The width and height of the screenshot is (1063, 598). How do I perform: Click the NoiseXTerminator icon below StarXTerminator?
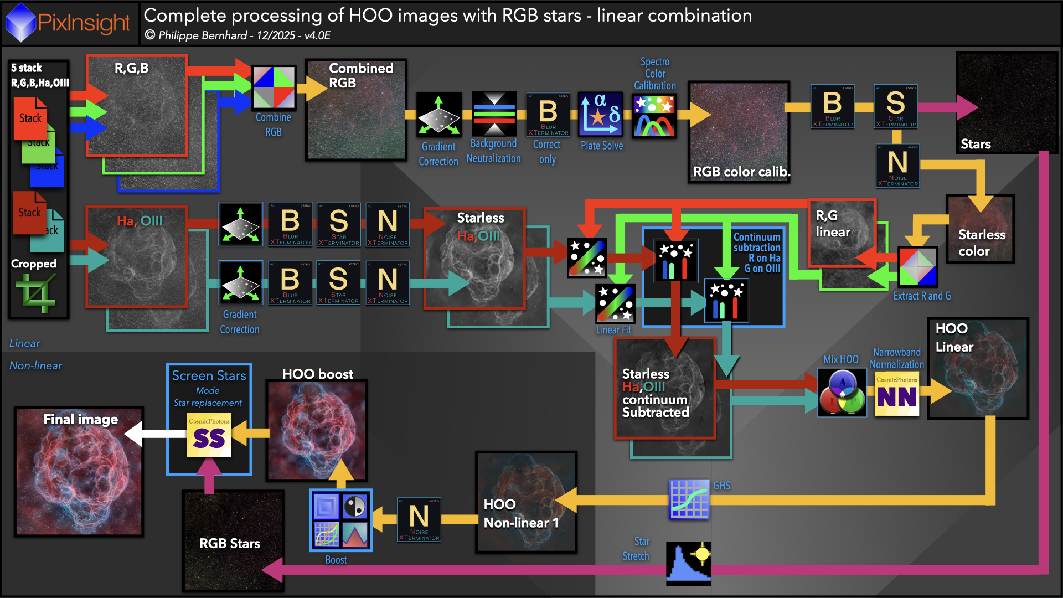(x=897, y=166)
